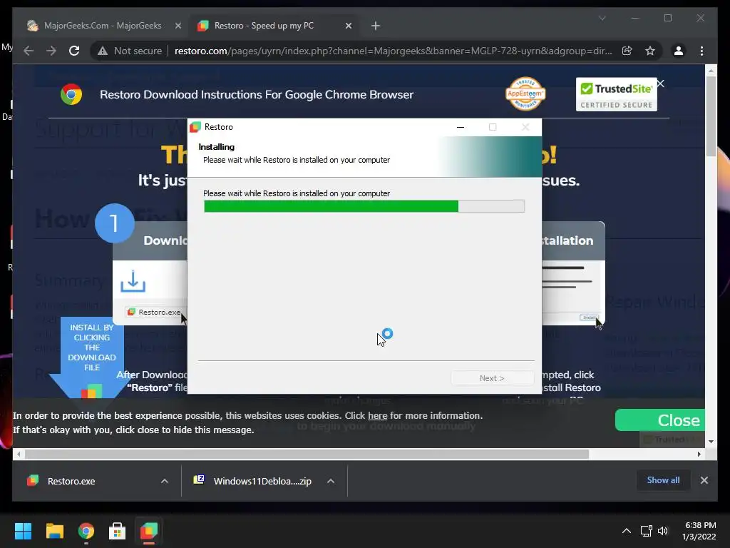Expand options for Windows11Debloa zip download
The image size is (730, 548).
pyautogui.click(x=331, y=481)
